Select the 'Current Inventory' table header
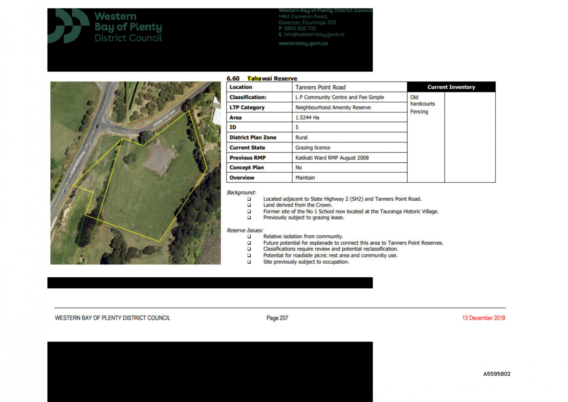The width and height of the screenshot is (568, 402). (451, 87)
